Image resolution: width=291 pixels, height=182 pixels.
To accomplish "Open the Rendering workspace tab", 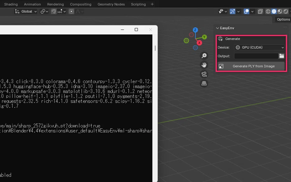I will [x=55, y=4].
